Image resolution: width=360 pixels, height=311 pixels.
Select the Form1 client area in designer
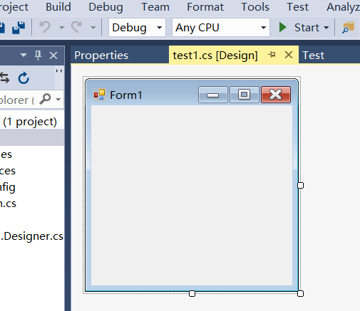click(x=192, y=195)
